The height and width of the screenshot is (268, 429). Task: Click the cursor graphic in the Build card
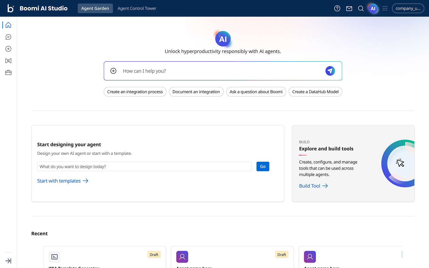click(x=400, y=163)
